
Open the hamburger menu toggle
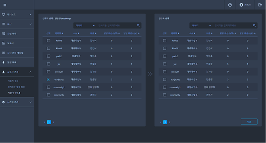(x=5, y=5)
